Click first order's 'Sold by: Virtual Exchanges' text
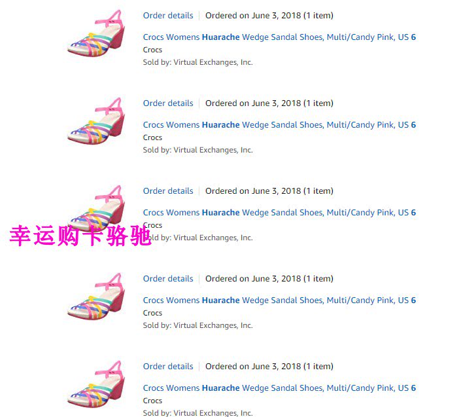 point(198,62)
